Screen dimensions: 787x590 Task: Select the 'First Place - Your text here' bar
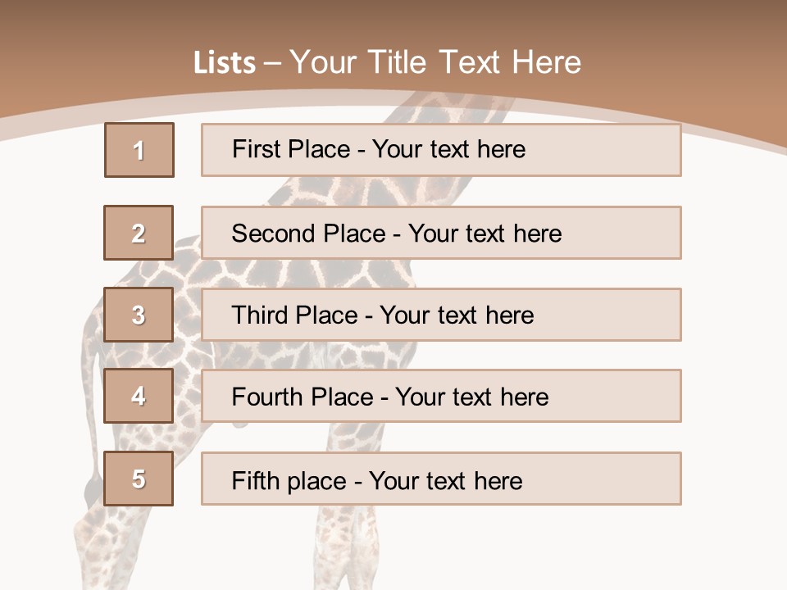(x=441, y=150)
